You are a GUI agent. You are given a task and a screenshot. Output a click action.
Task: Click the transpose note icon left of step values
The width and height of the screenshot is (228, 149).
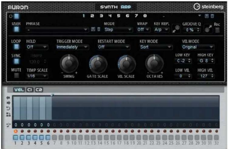(x=8, y=125)
